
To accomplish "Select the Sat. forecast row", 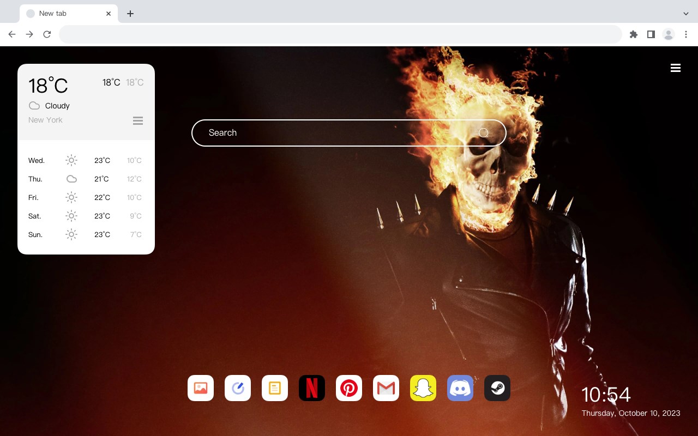I will click(x=86, y=216).
